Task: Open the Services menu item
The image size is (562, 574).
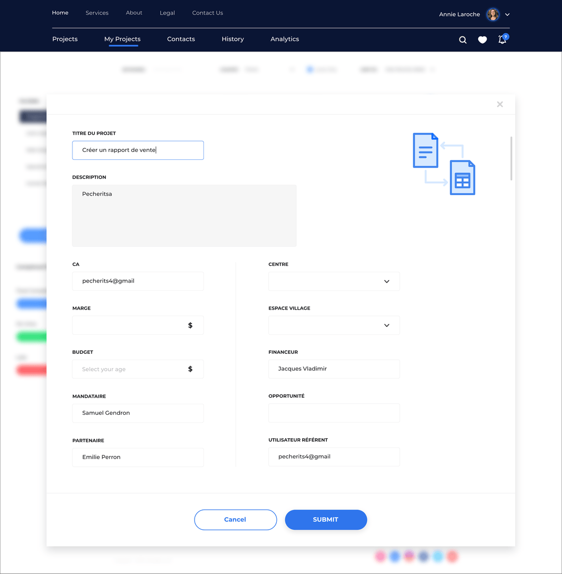Action: coord(97,13)
